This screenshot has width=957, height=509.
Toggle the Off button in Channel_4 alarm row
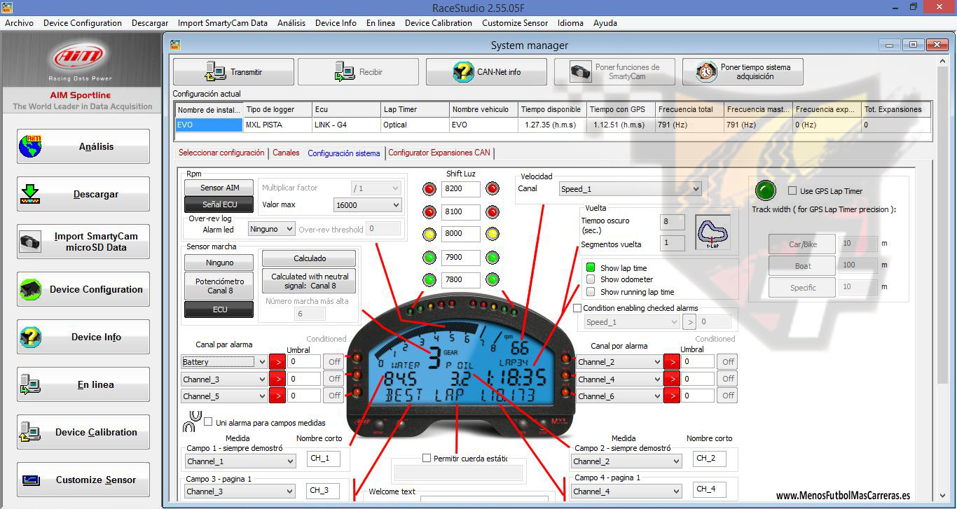(728, 379)
